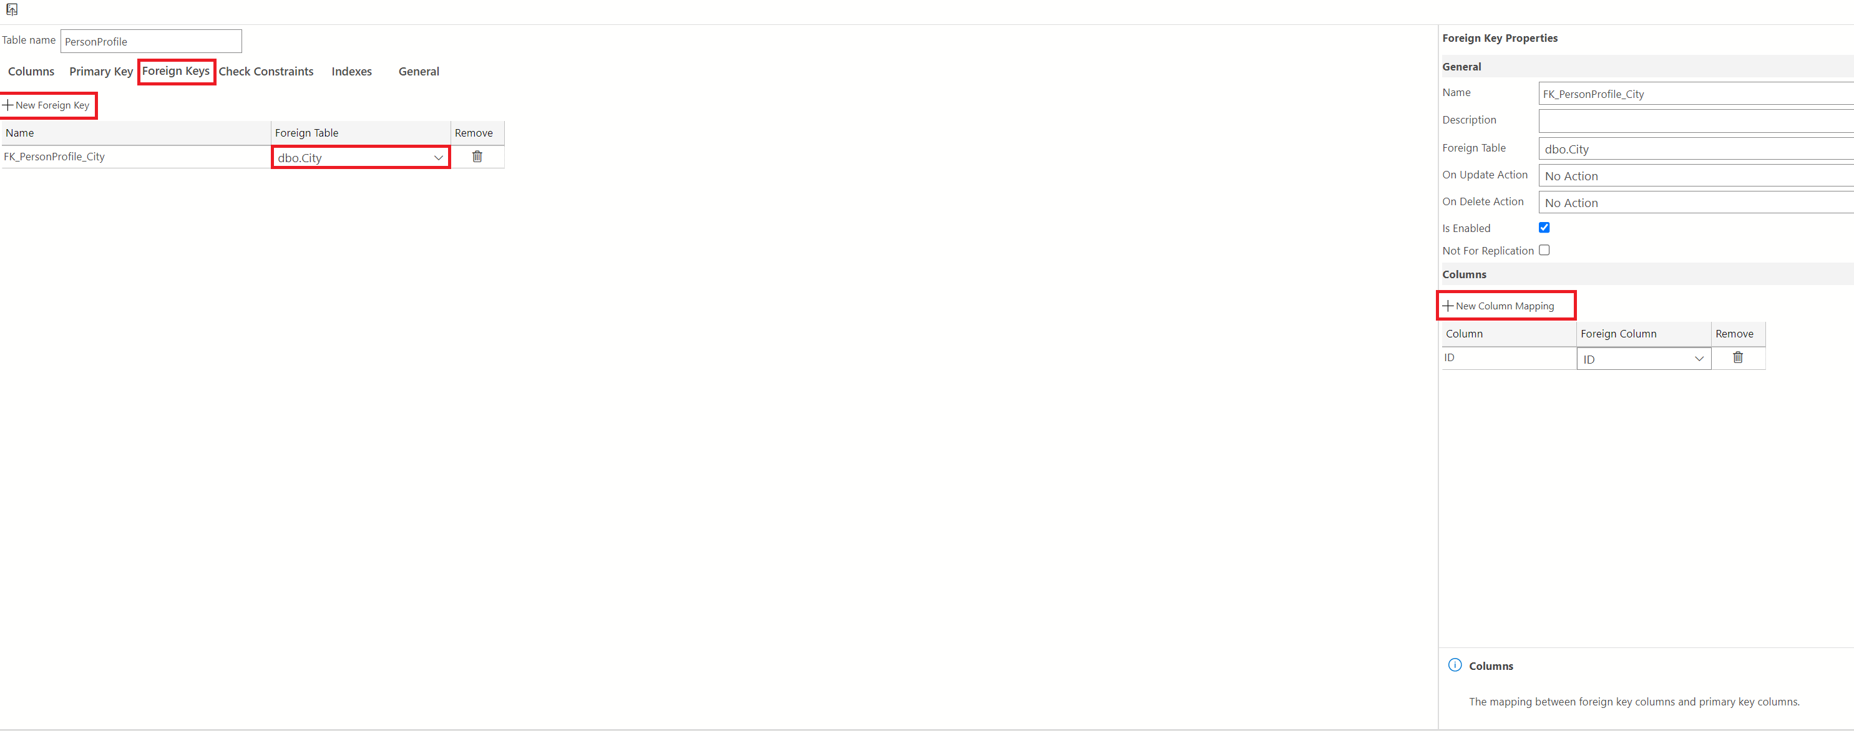Switch to the Primary Key tab
Viewport: 1854px width, 731px height.
tap(99, 71)
